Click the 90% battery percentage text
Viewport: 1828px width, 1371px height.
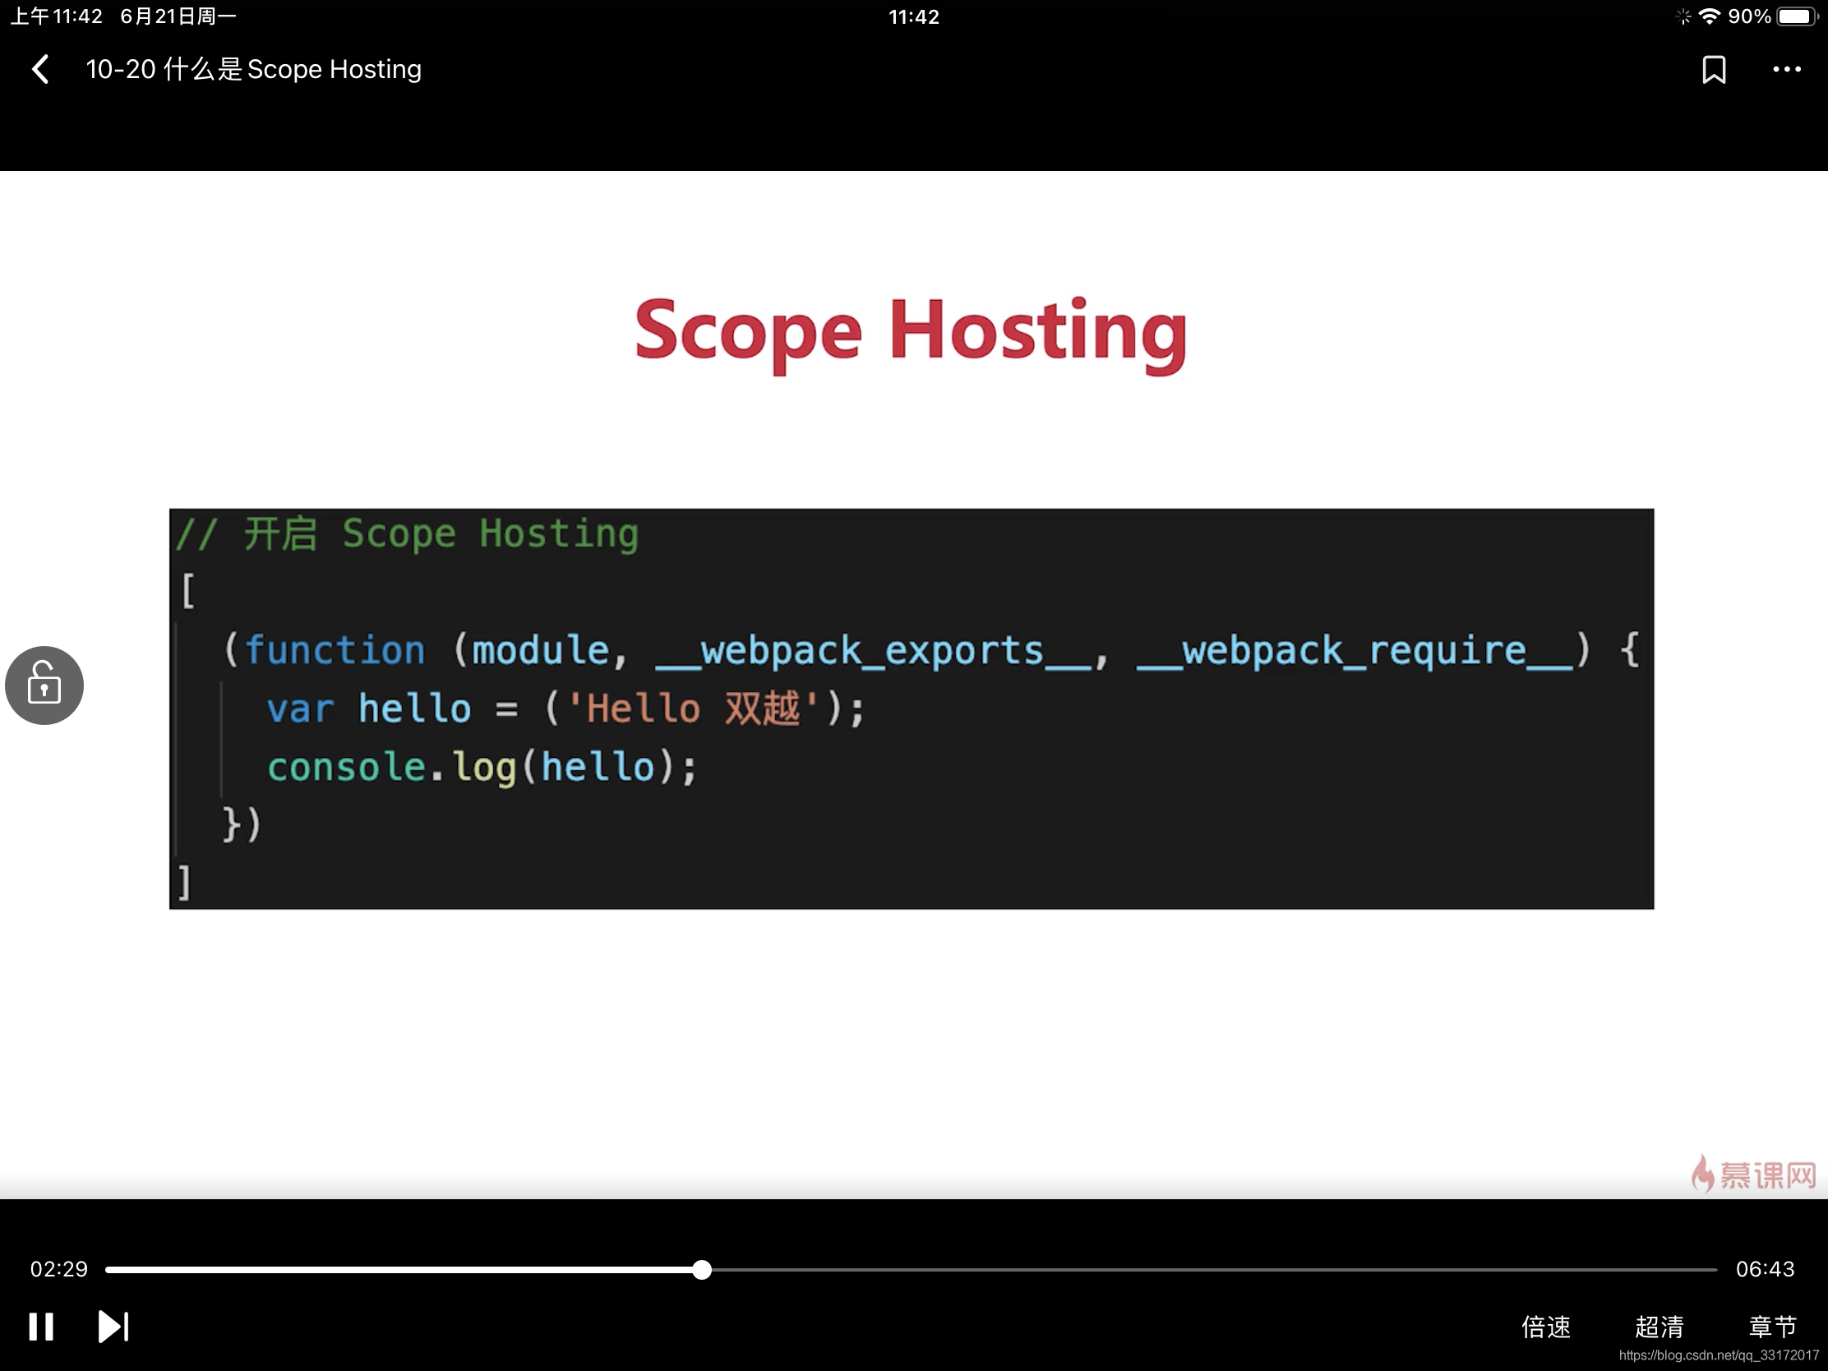coord(1748,16)
